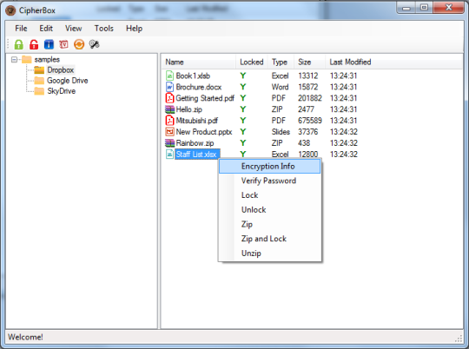Image resolution: width=469 pixels, height=349 pixels.
Task: Select the New Product.pptx file name
Action: pyautogui.click(x=204, y=132)
